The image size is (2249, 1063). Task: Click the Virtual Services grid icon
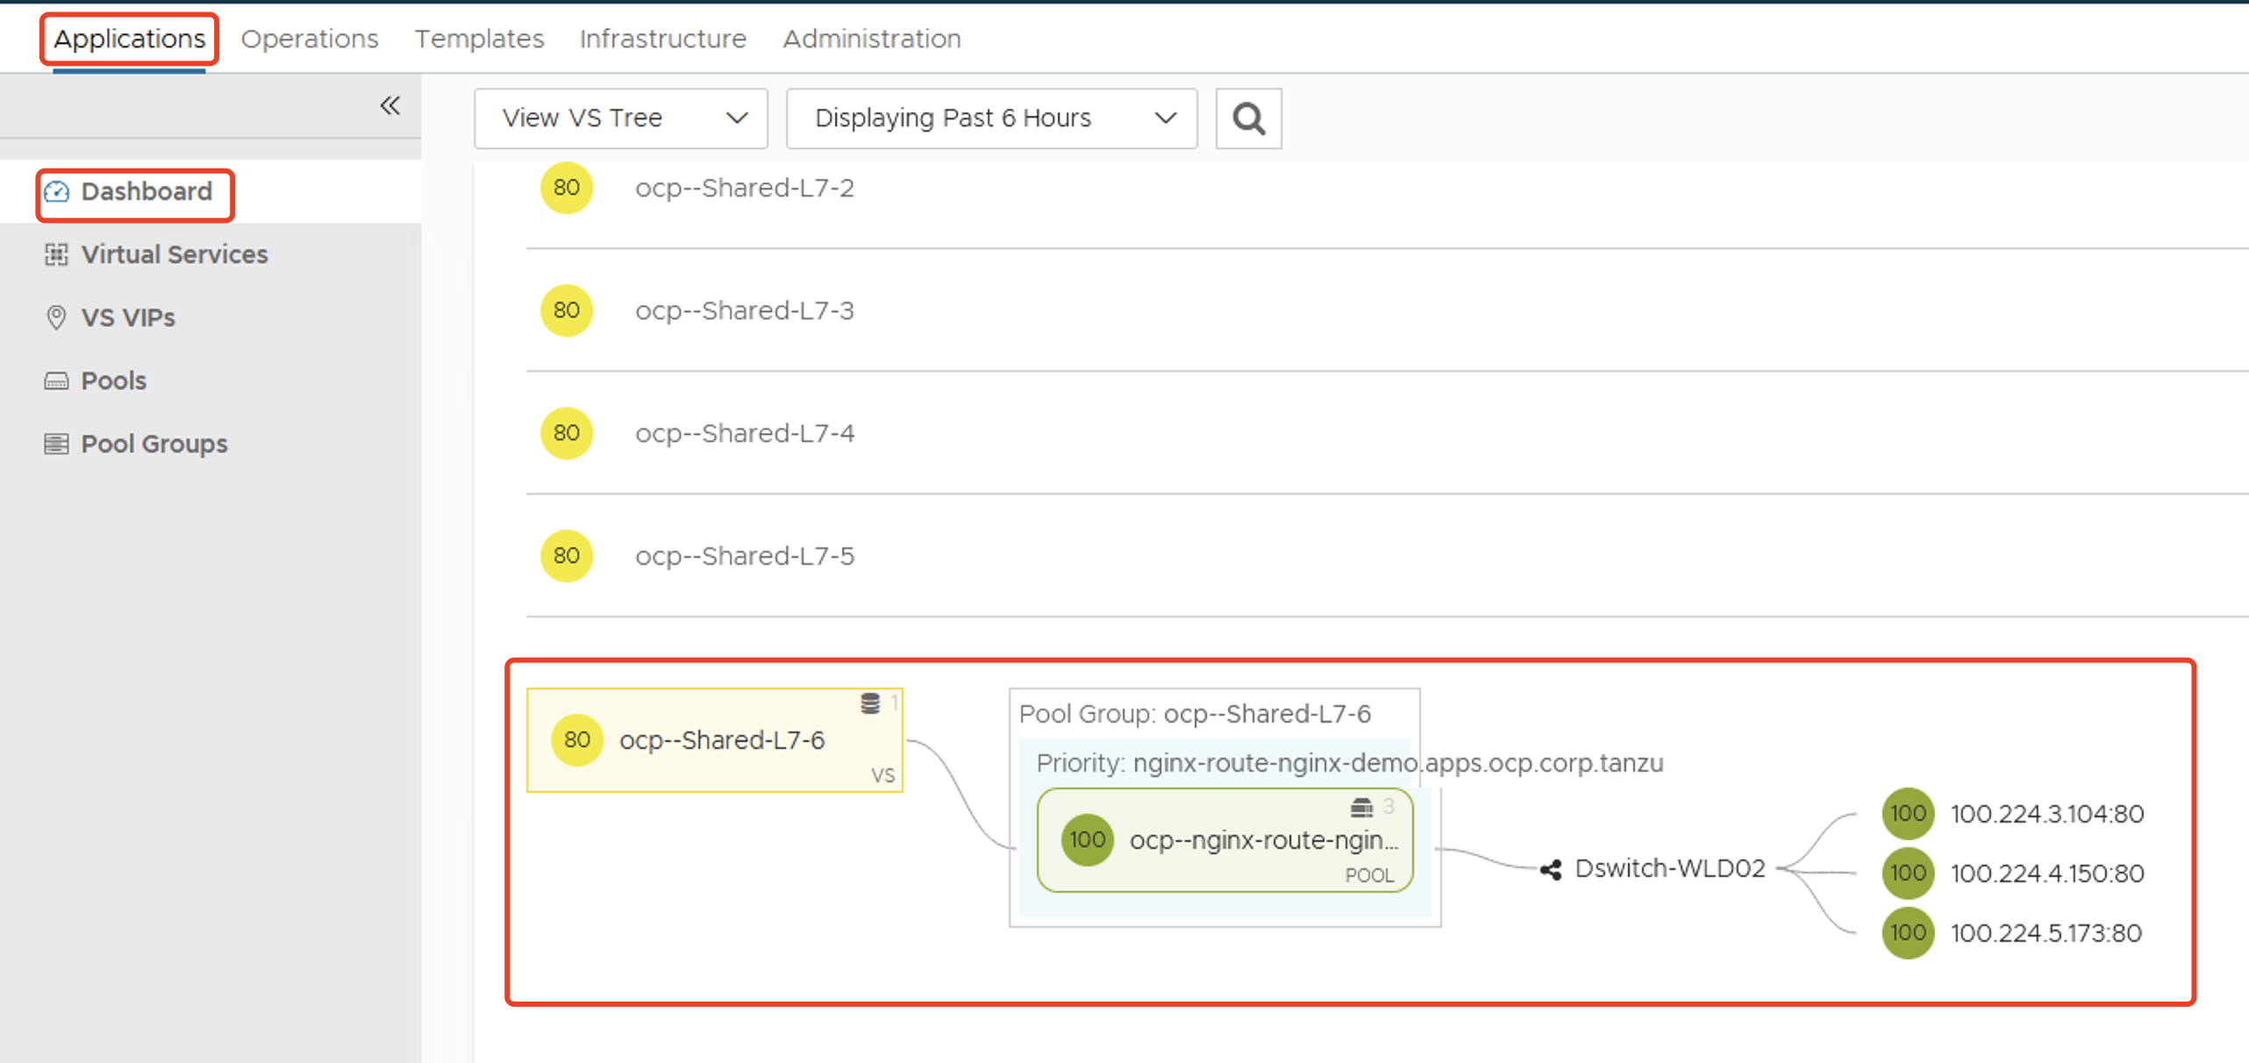[57, 254]
